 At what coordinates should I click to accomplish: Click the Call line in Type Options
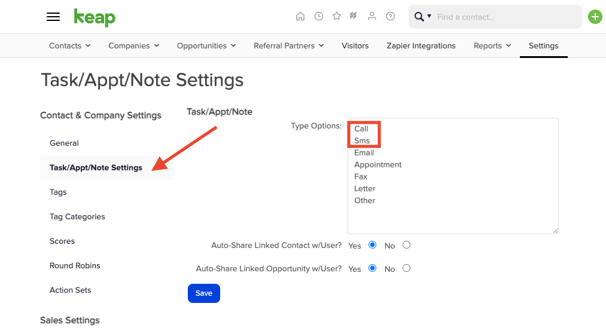point(361,128)
